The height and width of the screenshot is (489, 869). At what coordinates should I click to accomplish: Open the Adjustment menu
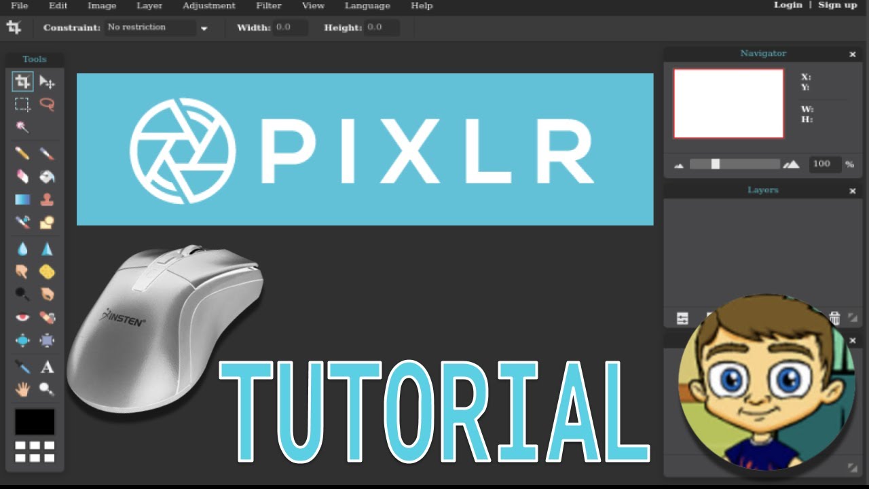pos(209,5)
